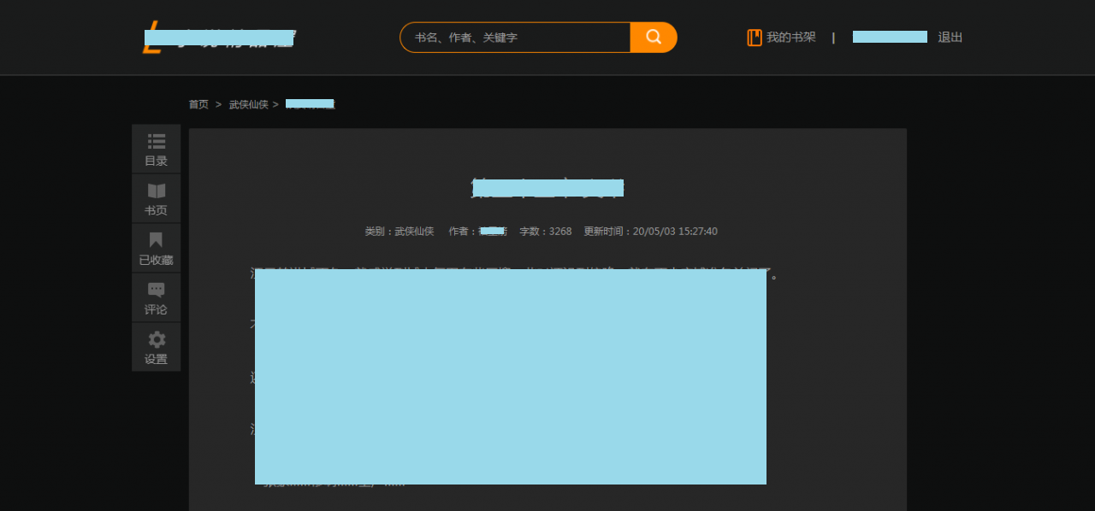Click the first paragraph of chapter text

click(x=513, y=274)
